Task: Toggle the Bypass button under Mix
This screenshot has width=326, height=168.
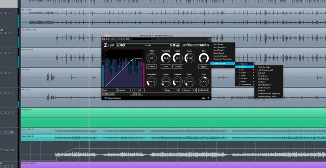Action: click(x=204, y=66)
